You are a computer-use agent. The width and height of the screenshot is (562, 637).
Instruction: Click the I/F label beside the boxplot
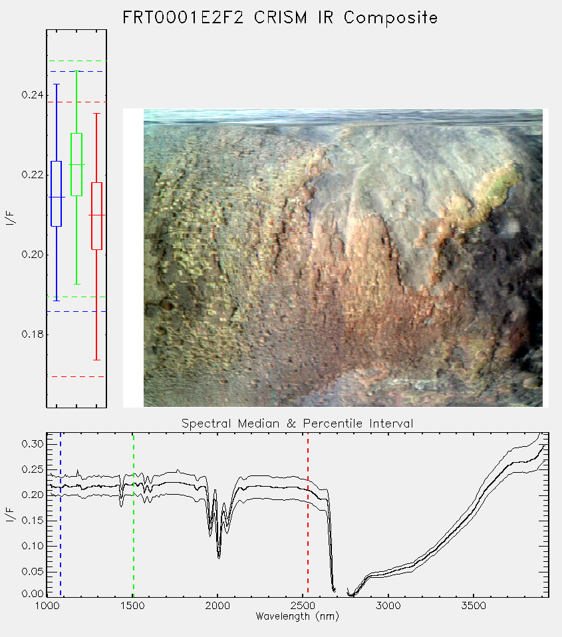coord(10,218)
